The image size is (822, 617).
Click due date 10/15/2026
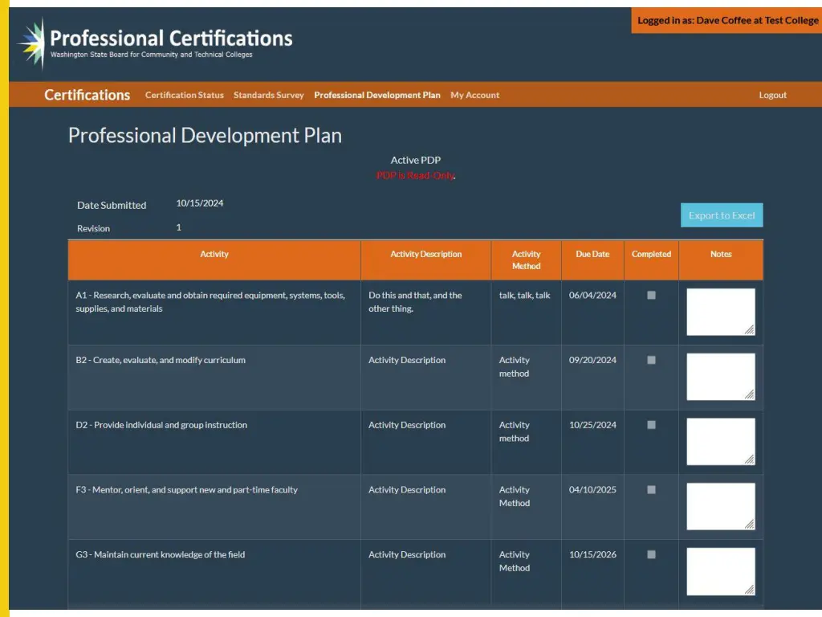click(593, 554)
